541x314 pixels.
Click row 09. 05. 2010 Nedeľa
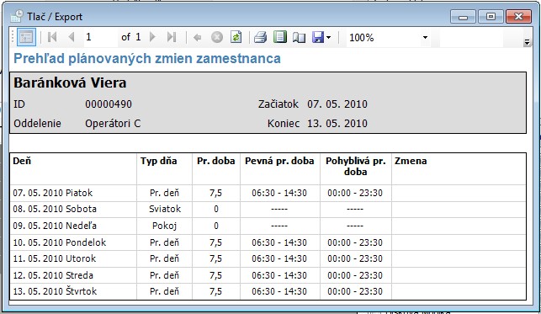pos(268,226)
